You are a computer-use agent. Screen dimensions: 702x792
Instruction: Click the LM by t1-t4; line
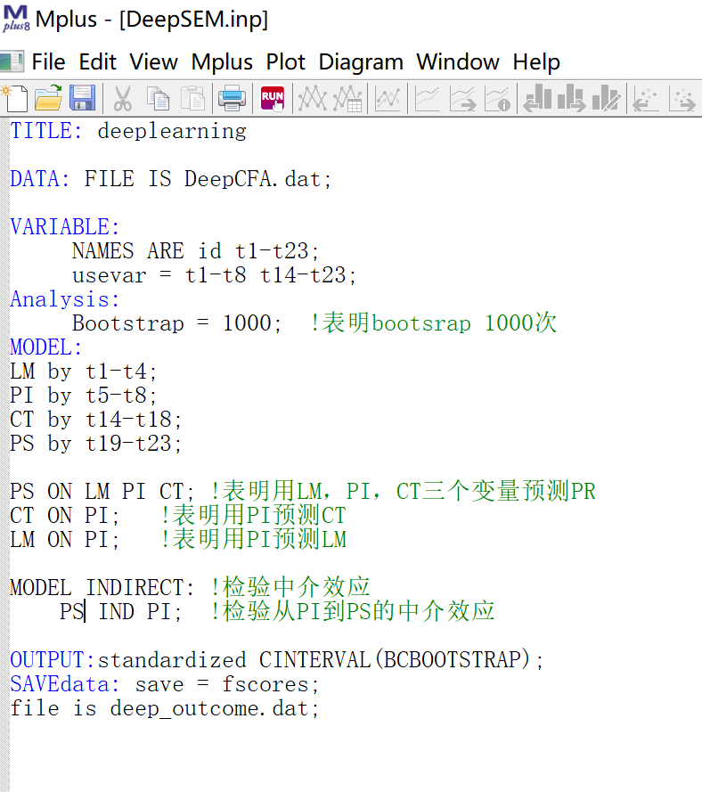pyautogui.click(x=84, y=372)
